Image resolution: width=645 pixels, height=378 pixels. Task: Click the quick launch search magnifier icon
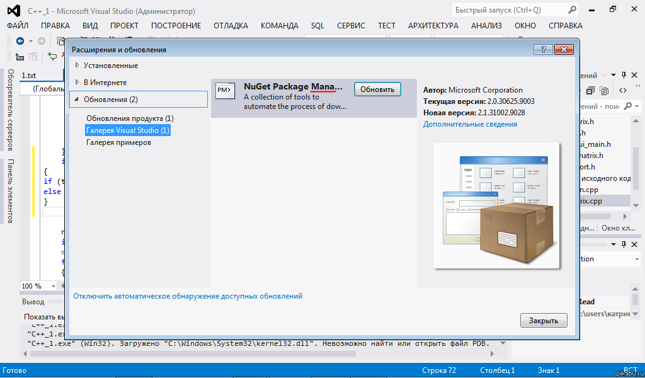click(573, 10)
